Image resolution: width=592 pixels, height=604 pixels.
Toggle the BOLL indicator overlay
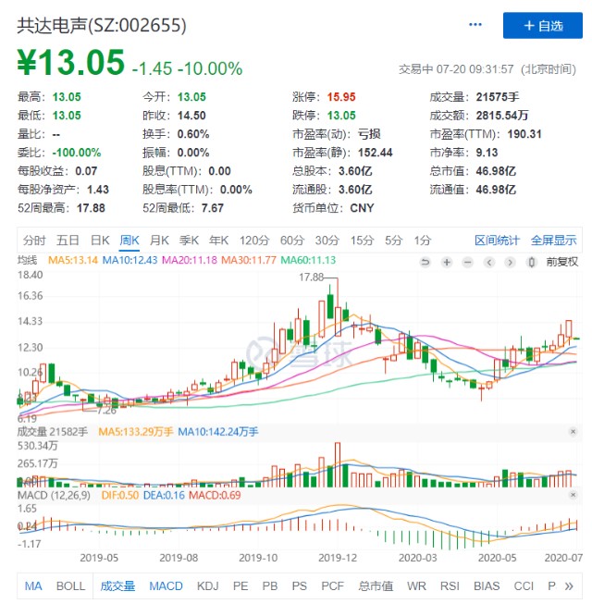tap(70, 586)
